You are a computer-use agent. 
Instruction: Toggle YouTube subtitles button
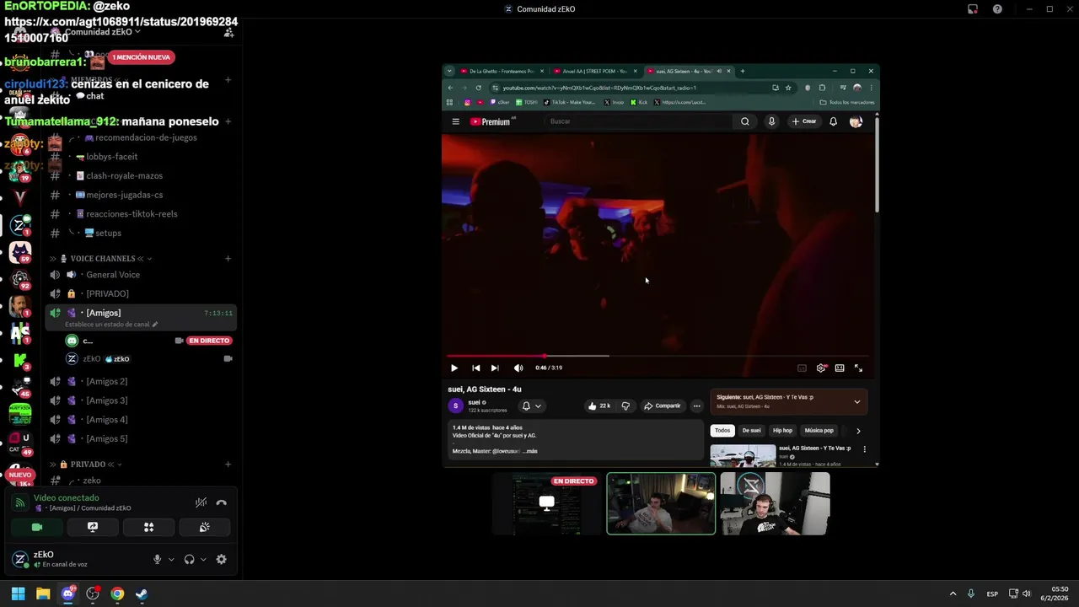(802, 368)
